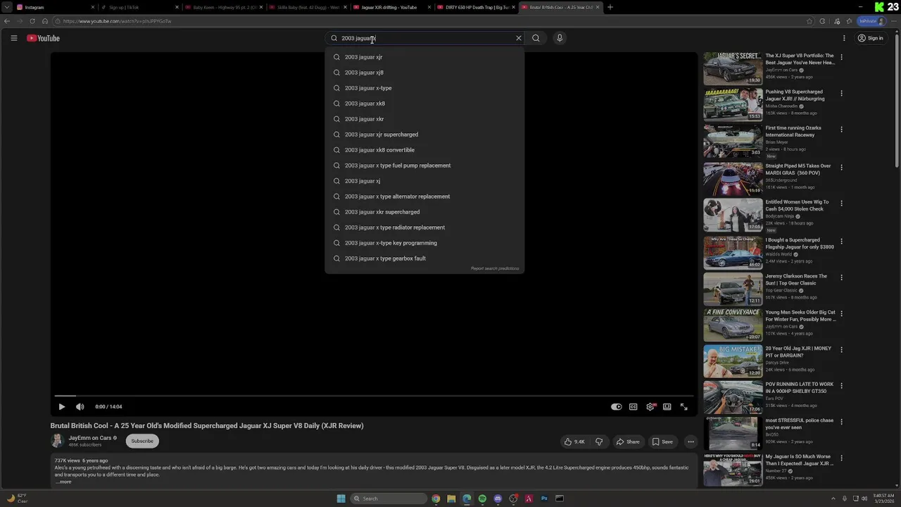This screenshot has width=901, height=507.
Task: Switch to Jaguar XJR drifting - YouTube tab
Action: [x=391, y=7]
